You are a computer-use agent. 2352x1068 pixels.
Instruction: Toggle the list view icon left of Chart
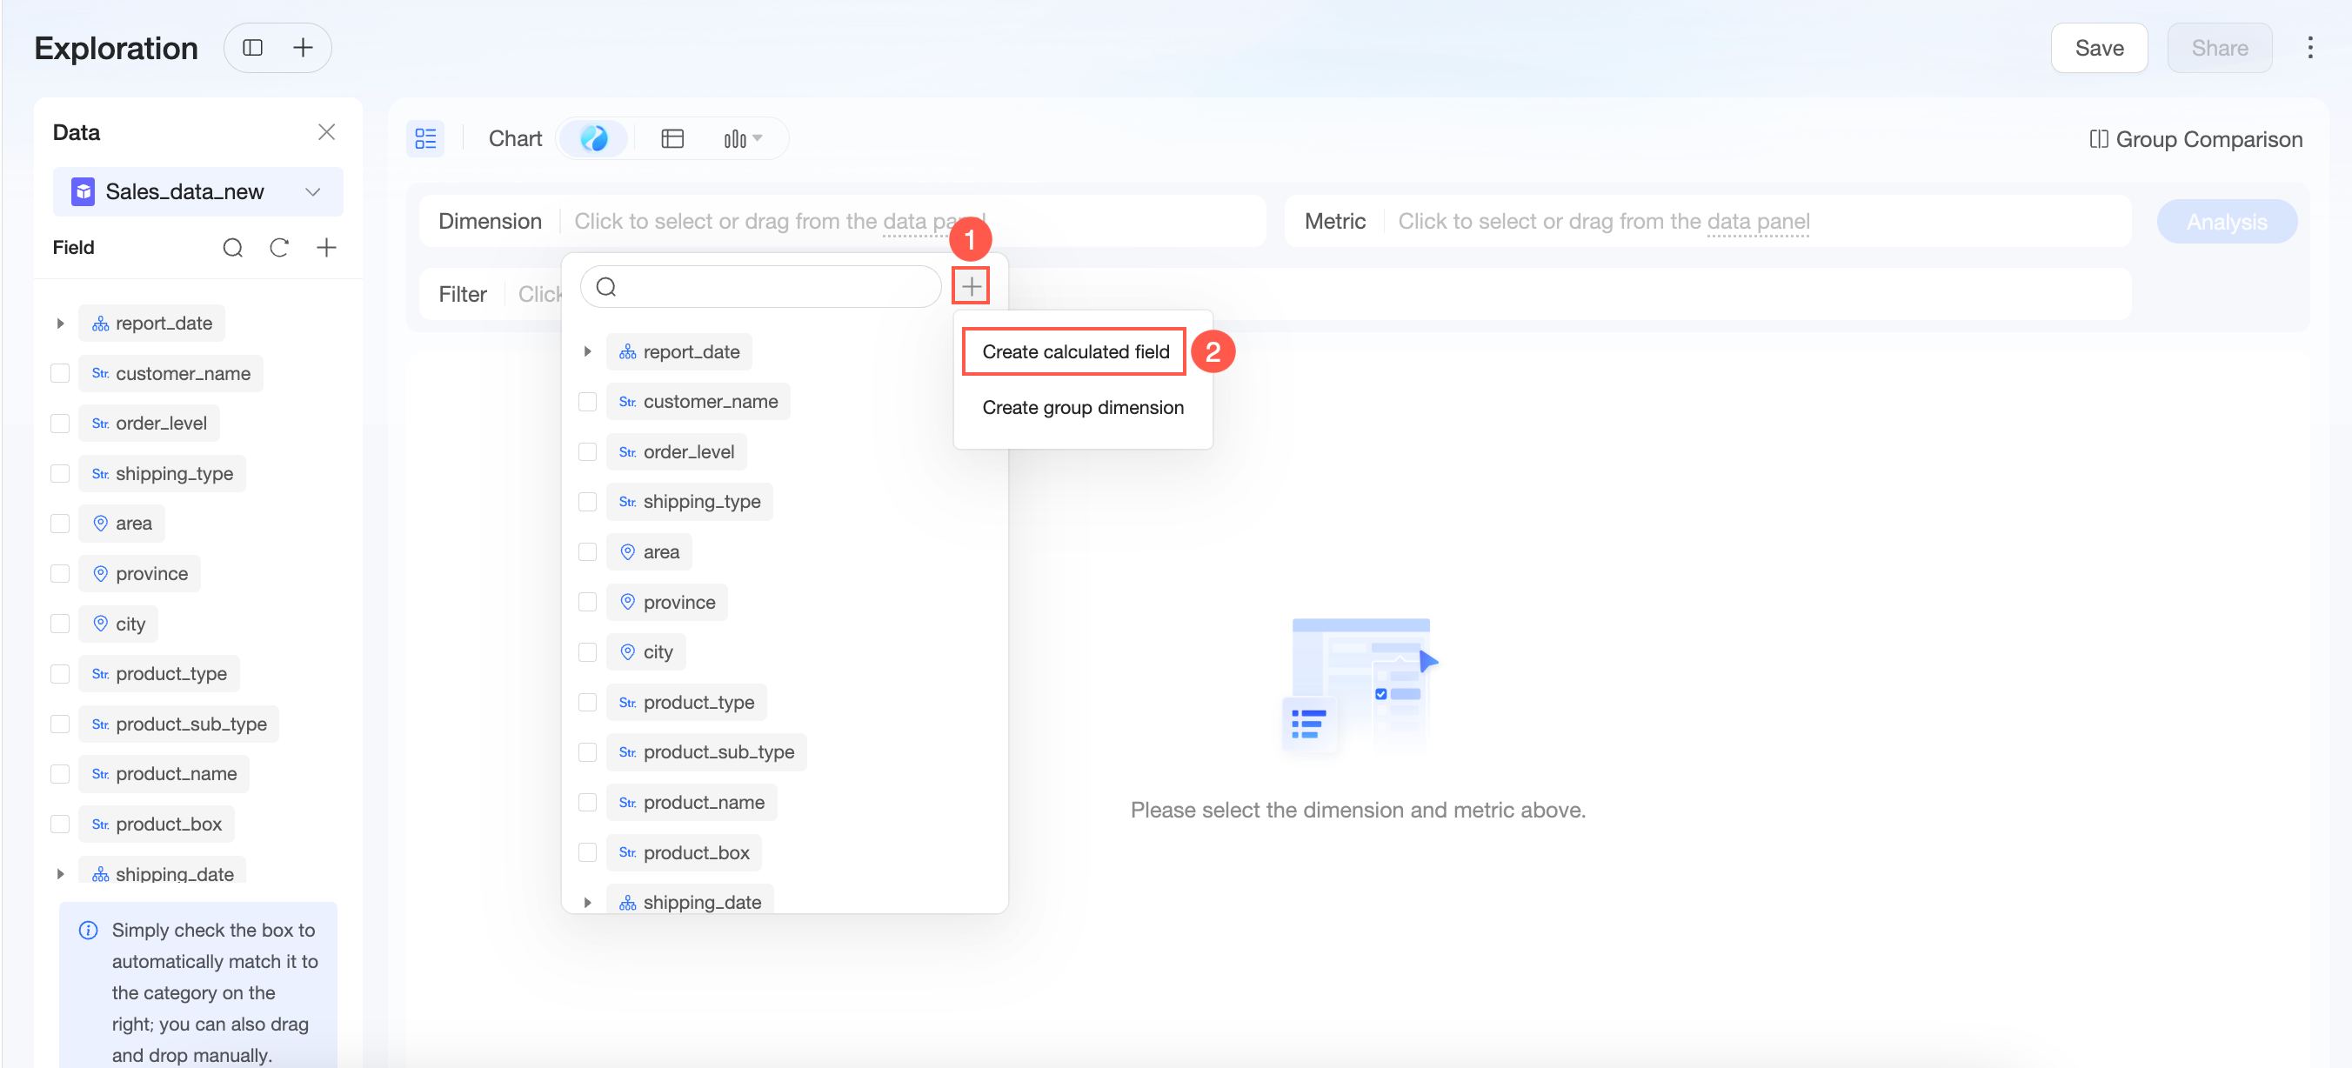(x=425, y=139)
